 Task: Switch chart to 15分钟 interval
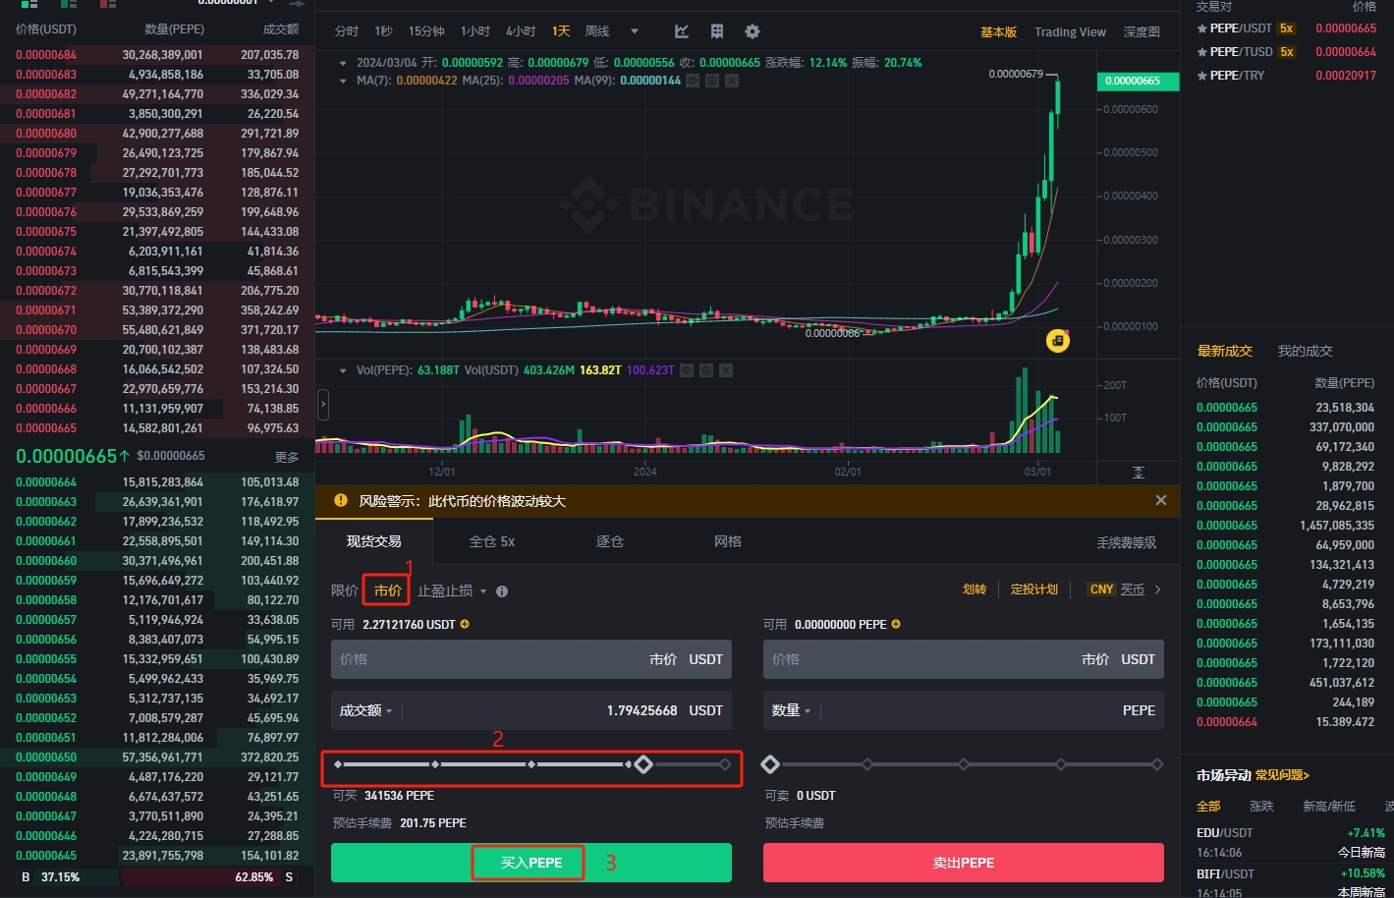(x=426, y=31)
